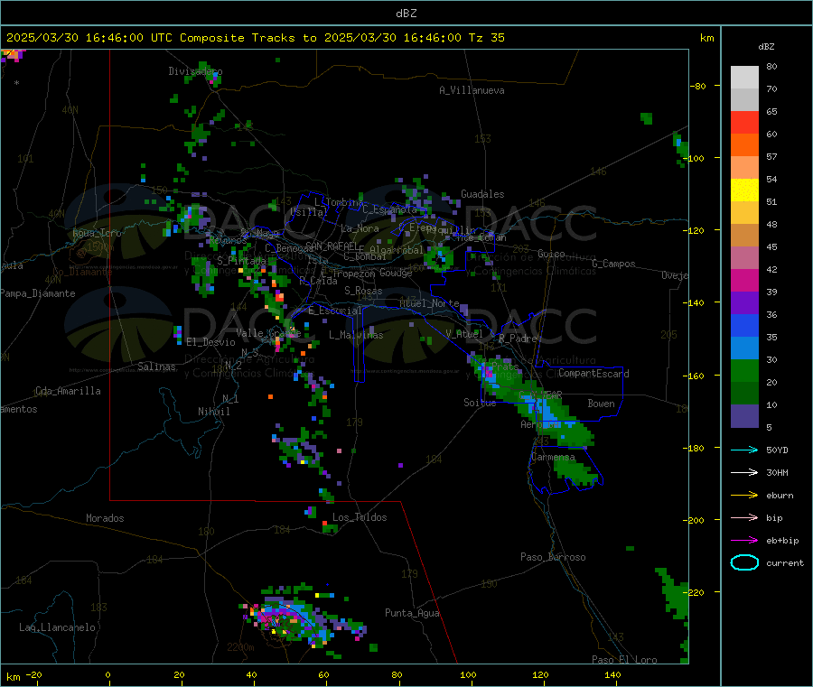Viewport: 813px width, 687px height.
Task: Click the white 30HM arrow legend icon
Action: coord(744,472)
